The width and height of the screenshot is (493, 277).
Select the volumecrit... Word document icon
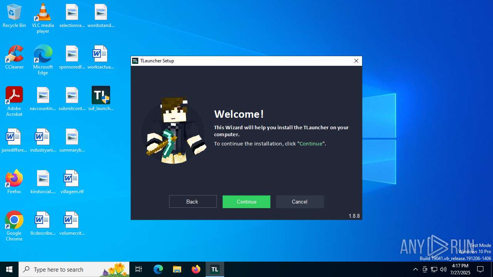72,224
